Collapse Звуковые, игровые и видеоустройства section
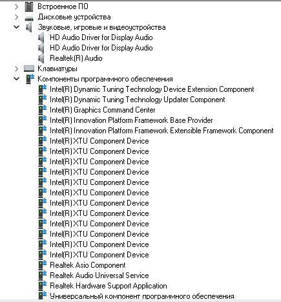Screen dimensions: 281x302 point(16,27)
